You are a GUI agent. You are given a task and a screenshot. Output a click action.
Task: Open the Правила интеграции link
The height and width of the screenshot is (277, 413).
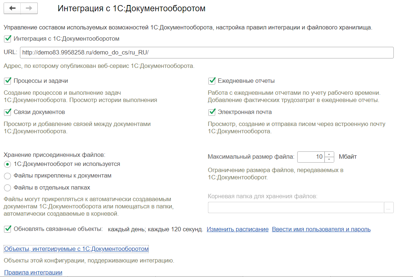click(33, 273)
